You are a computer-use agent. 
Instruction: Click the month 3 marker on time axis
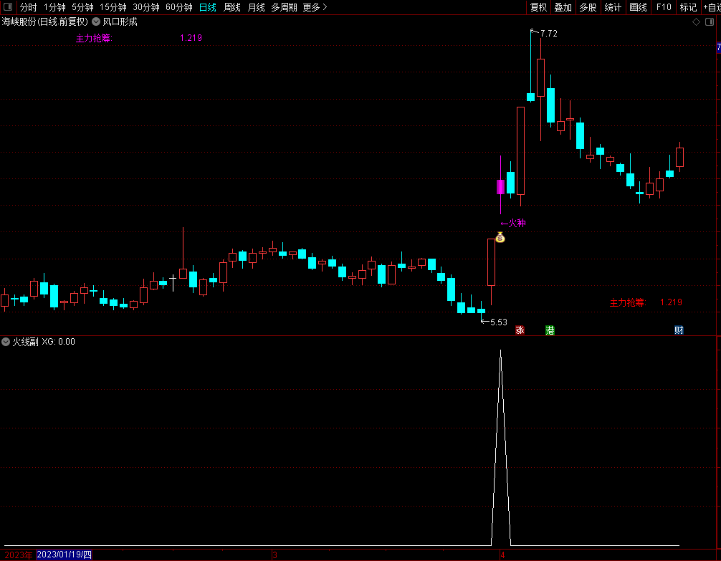[x=275, y=555]
